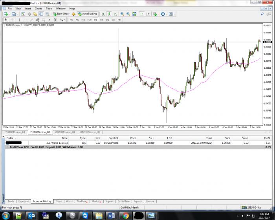Click the New Order button
Image resolution: width=275 pixels, height=220 pixels.
(x=61, y=14)
